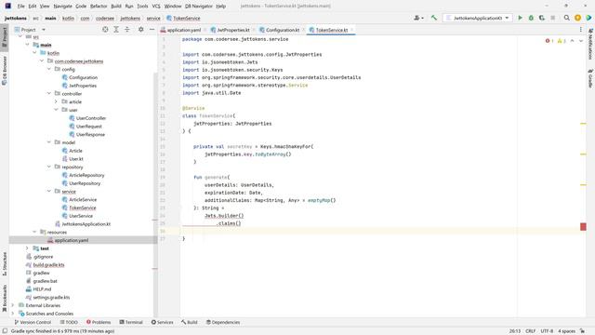Collapse the resources folder
This screenshot has height=335, width=595.
34,232
